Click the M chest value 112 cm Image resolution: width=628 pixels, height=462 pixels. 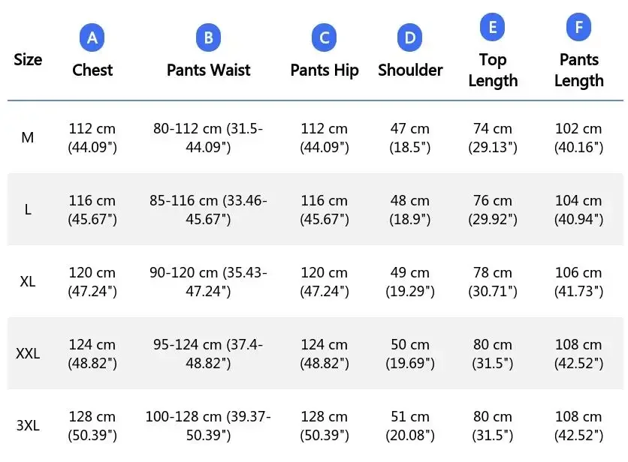tap(92, 129)
